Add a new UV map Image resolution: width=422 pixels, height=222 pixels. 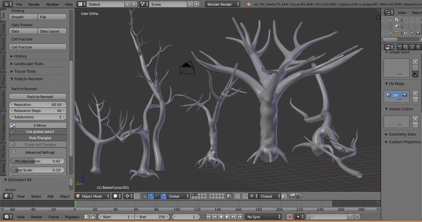coord(415,93)
